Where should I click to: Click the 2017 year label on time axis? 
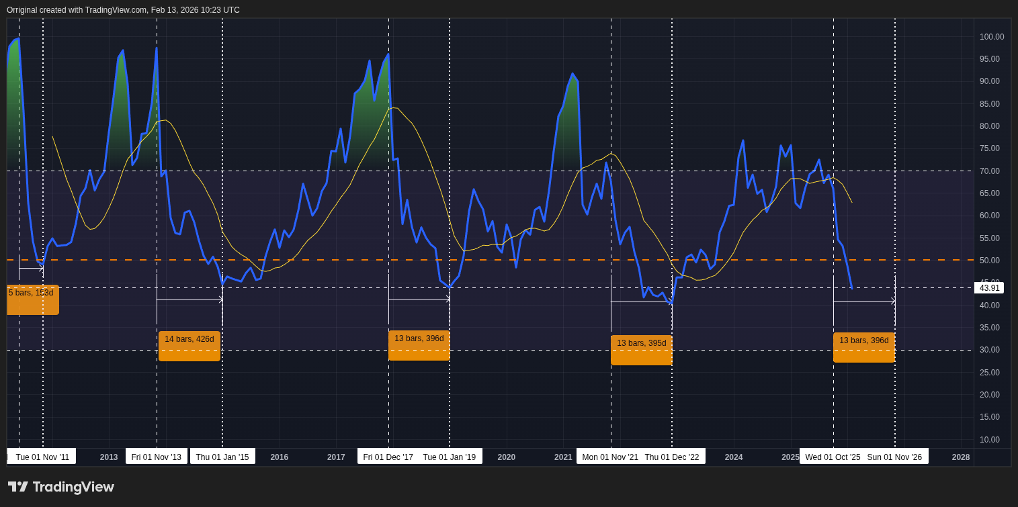coord(336,457)
